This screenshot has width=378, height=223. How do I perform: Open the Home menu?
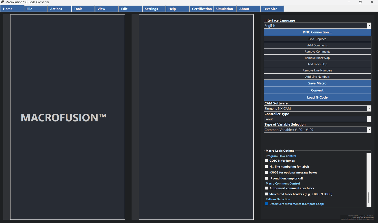12,9
